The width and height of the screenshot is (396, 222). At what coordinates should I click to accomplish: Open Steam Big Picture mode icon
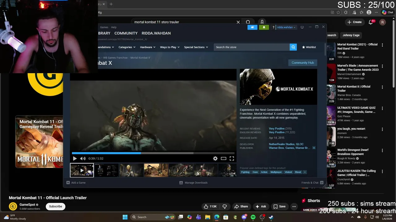(302, 27)
